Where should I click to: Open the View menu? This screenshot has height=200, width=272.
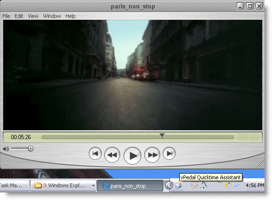(33, 16)
